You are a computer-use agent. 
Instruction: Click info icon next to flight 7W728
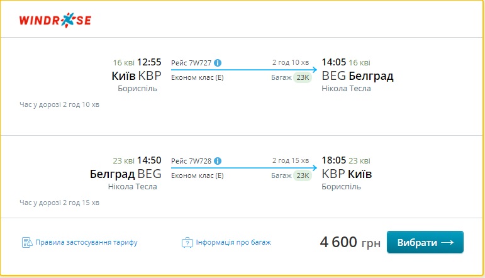218,160
